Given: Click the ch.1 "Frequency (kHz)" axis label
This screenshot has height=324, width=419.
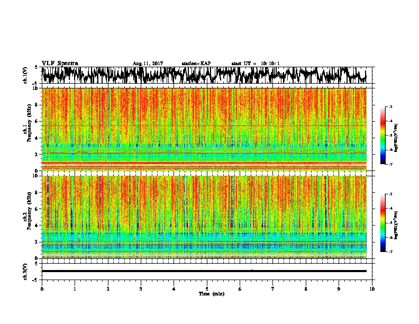Looking at the screenshot, I should click(x=30, y=123).
